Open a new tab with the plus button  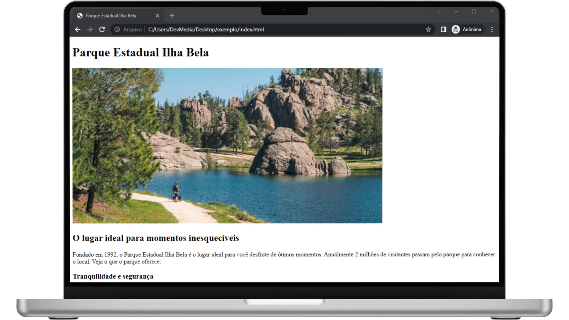pyautogui.click(x=172, y=16)
